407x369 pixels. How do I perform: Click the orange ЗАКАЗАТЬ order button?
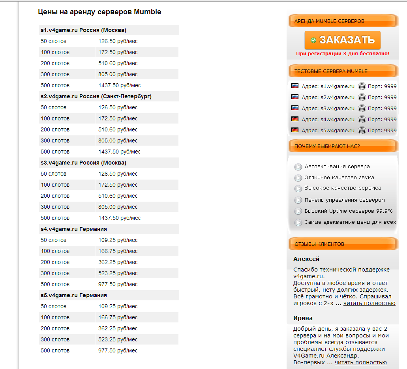343,40
